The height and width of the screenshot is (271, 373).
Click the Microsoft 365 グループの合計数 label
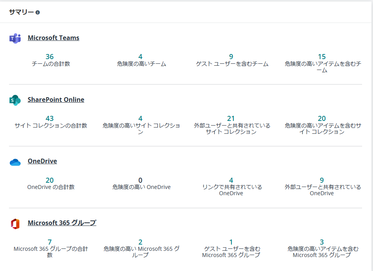(x=51, y=252)
